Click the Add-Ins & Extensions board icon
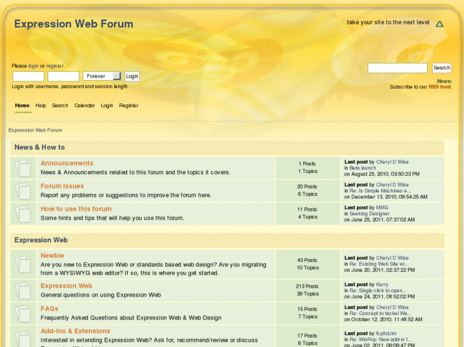Screen dimensions: 464x347 pyautogui.click(x=23, y=339)
